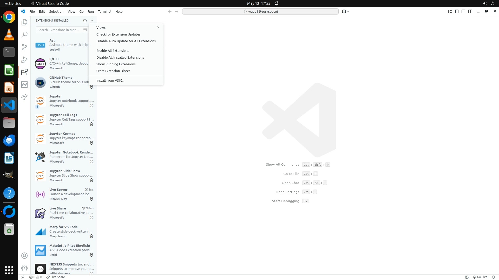Click Live Share in status bar
This screenshot has width=499, height=280.
[56, 277]
